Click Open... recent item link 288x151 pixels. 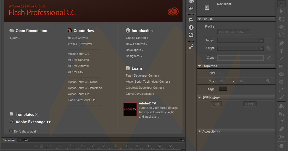tap(15, 38)
